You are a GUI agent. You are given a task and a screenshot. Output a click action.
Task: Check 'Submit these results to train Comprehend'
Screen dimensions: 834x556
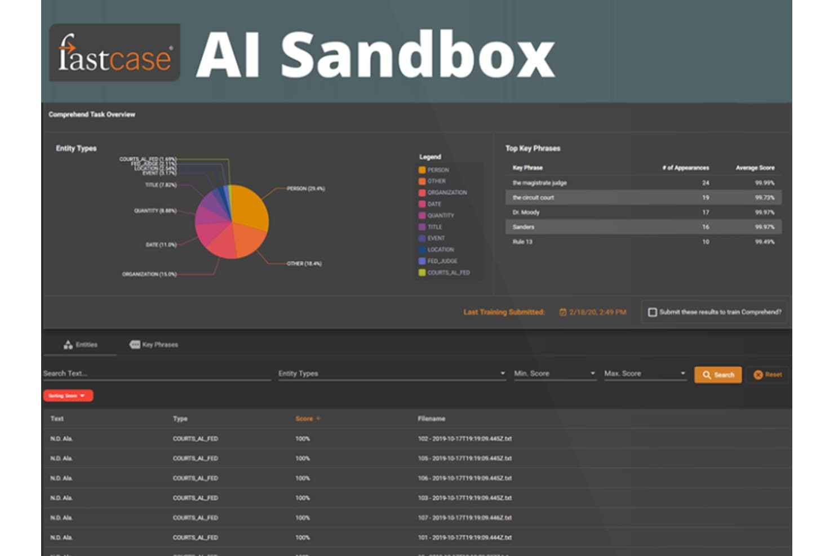click(653, 312)
